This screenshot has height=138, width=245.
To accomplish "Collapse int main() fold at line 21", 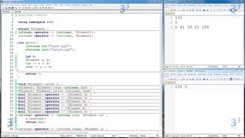I will [x=17, y=43].
